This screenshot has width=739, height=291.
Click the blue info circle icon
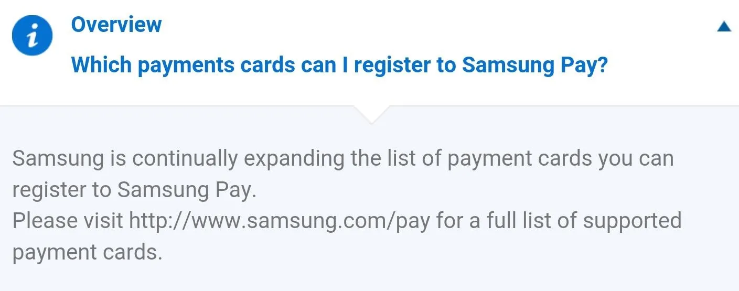[33, 35]
